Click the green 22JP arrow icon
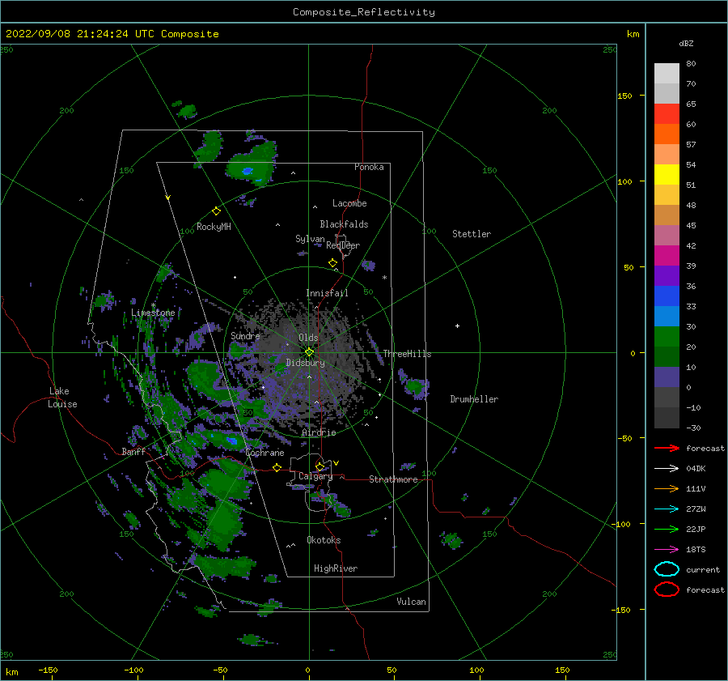 click(x=667, y=529)
